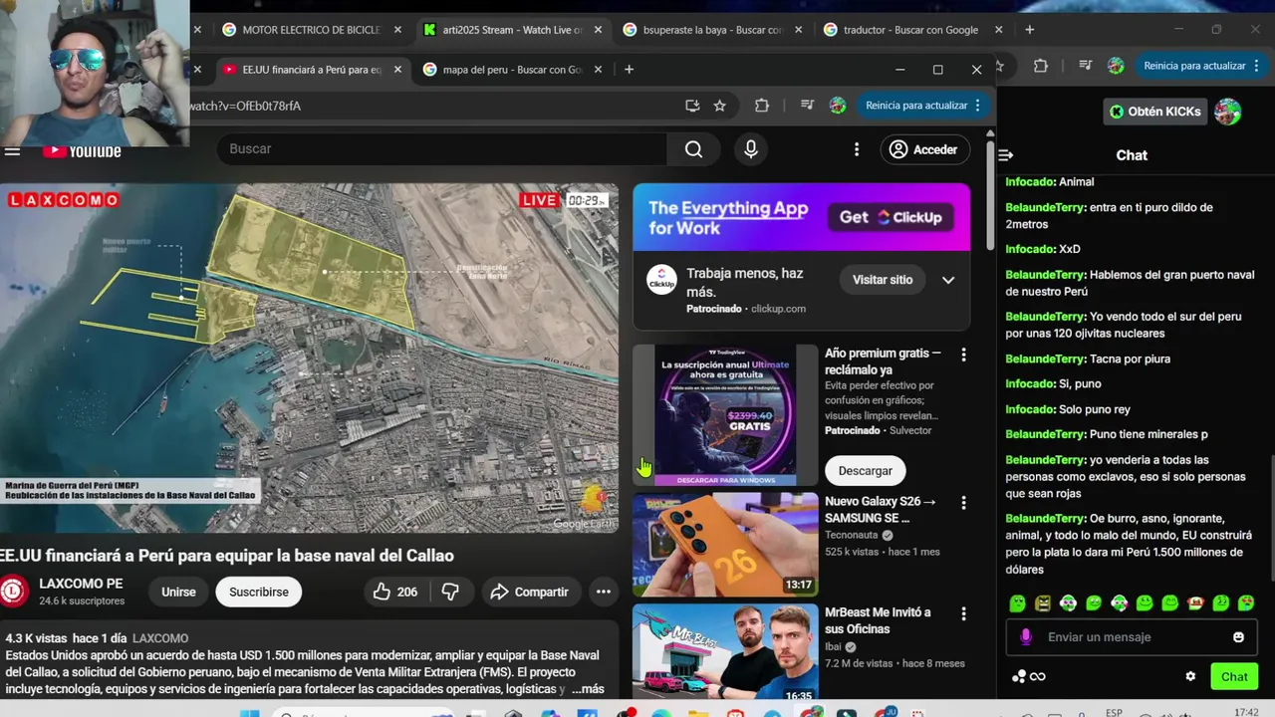The image size is (1275, 717).
Task: Open profile avatar in Kick window toolbar
Action: click(1116, 66)
